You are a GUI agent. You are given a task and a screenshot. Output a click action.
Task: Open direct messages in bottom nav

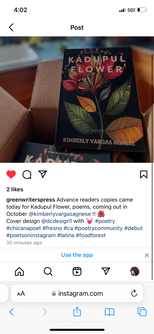coord(106,271)
